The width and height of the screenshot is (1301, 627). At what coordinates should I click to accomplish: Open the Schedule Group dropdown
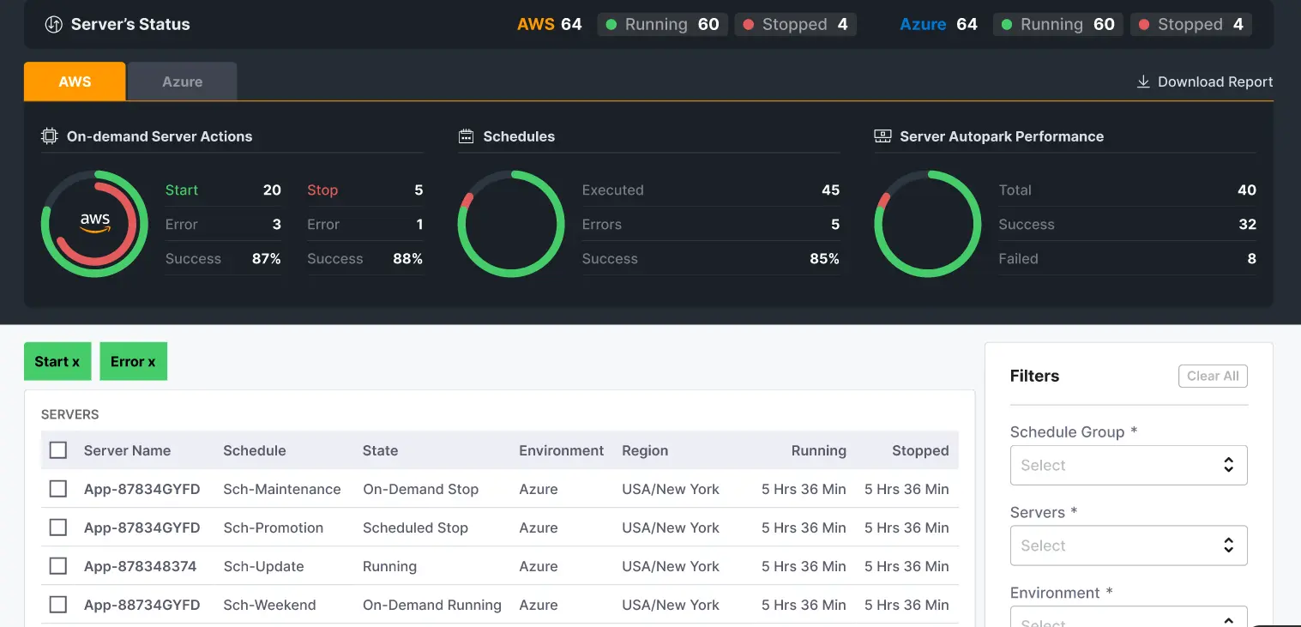[1129, 465]
